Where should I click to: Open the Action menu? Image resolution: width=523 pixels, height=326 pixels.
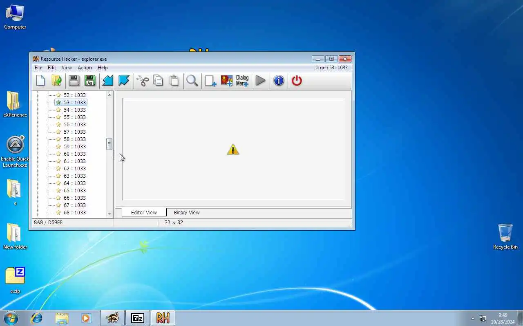(85, 68)
